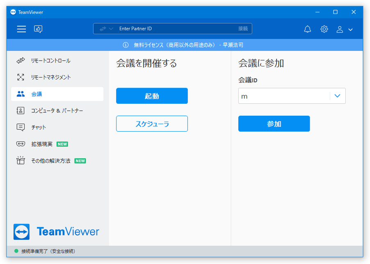This screenshot has width=370, height=264.
Task: Click the 会議を開催する heading
Action: click(x=146, y=64)
